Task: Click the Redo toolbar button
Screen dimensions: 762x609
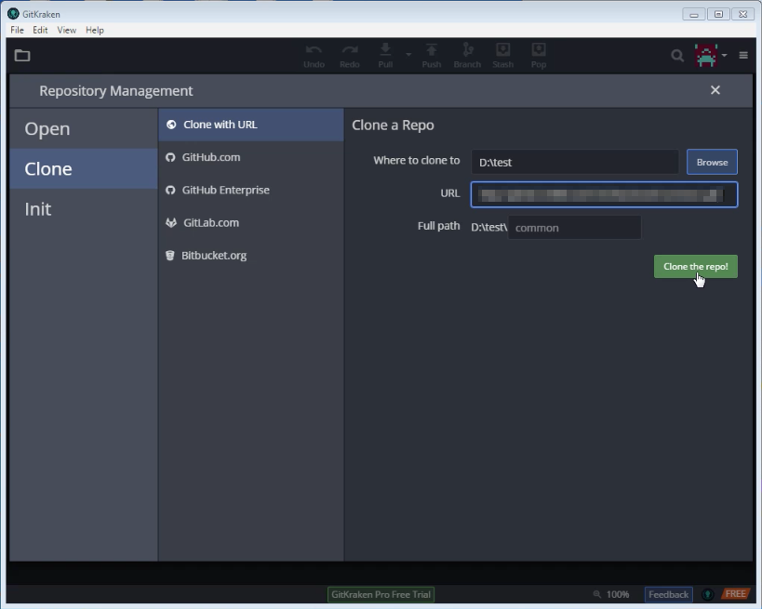Action: point(350,57)
